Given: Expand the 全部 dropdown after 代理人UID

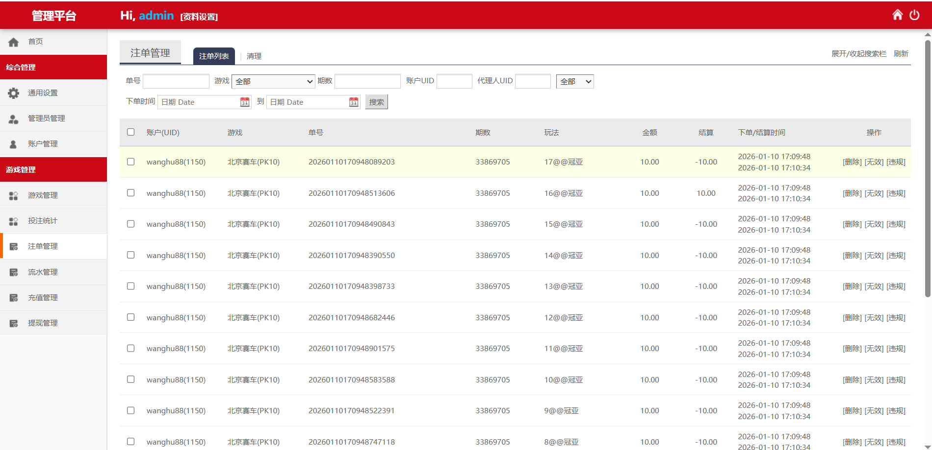Looking at the screenshot, I should pyautogui.click(x=575, y=81).
